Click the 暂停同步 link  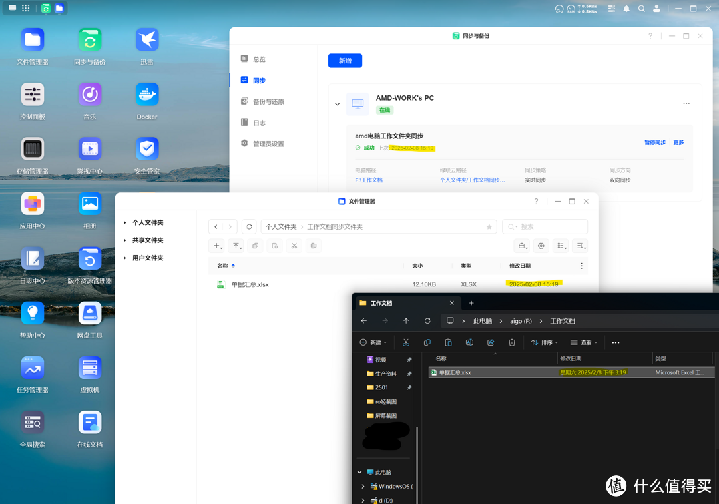click(x=654, y=142)
